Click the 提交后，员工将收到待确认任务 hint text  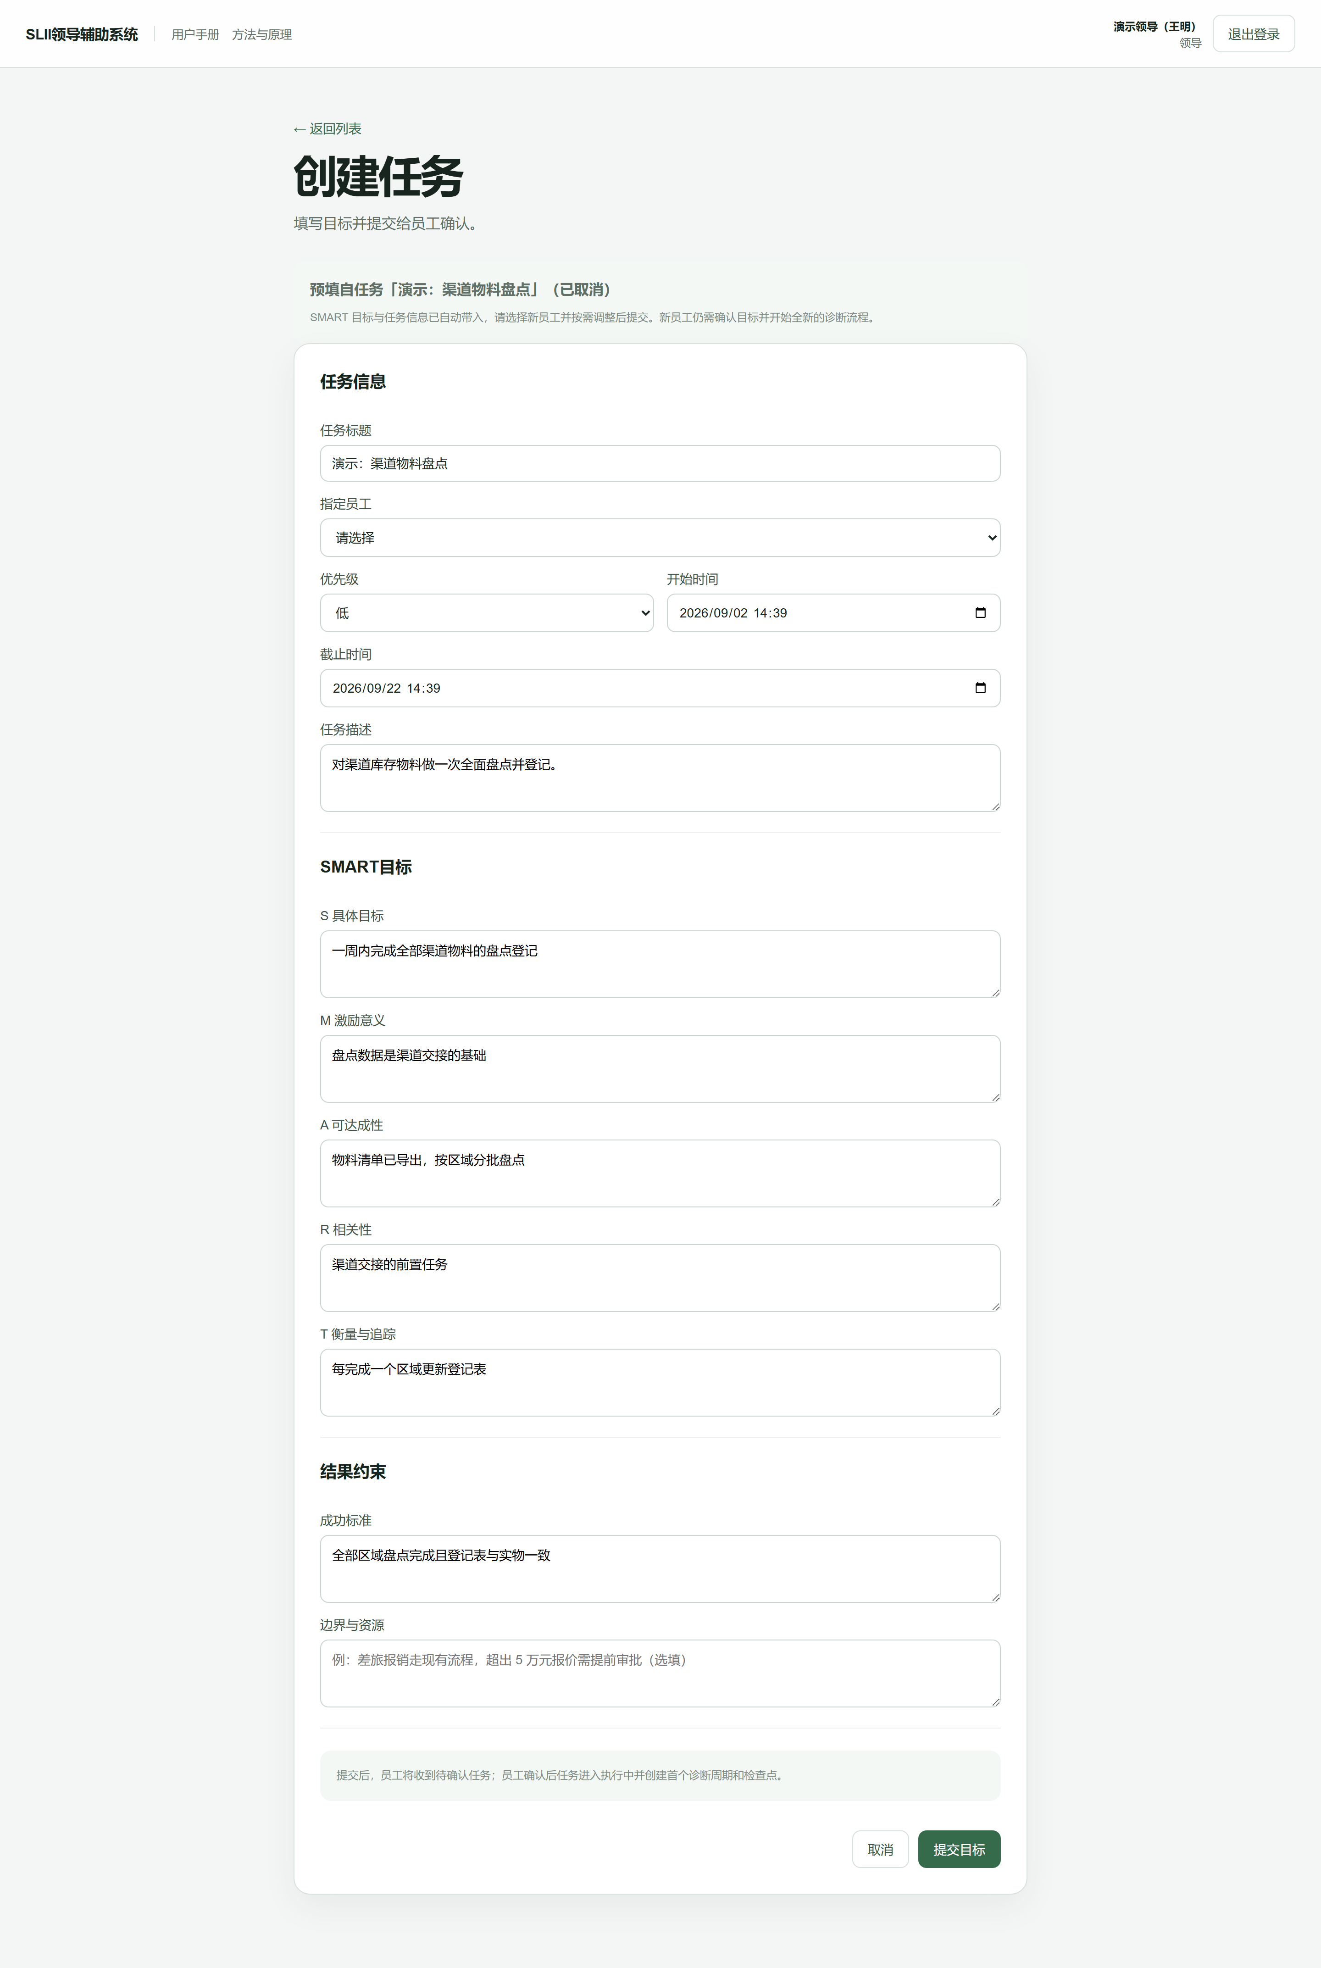coord(561,1774)
